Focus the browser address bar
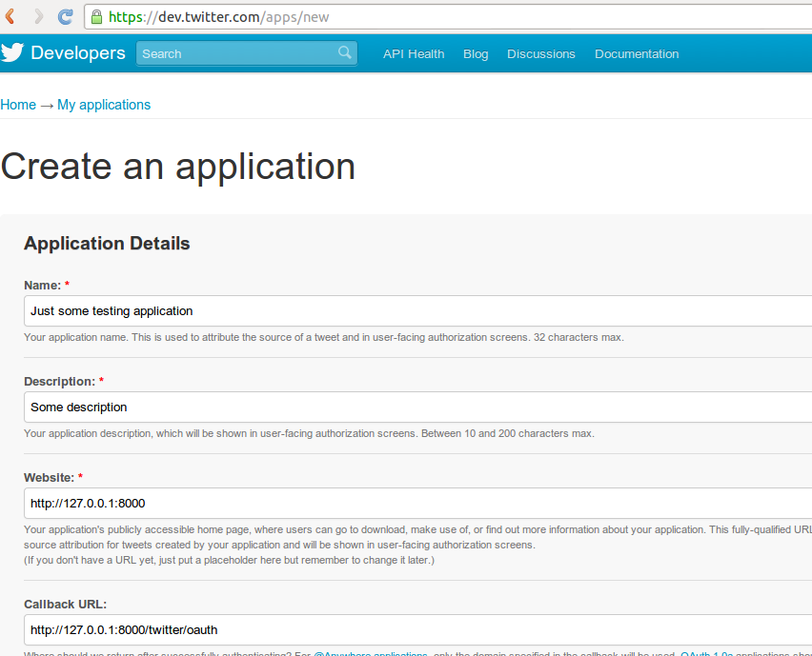The image size is (812, 656). pyautogui.click(x=449, y=17)
